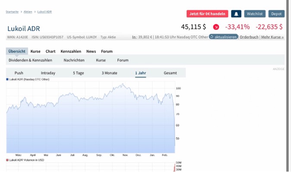The width and height of the screenshot is (291, 172).
Task: Open the Aktien breadcrumb link
Action: (x=28, y=12)
